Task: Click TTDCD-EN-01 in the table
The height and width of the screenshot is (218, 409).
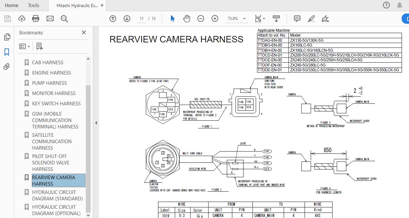Action: [270, 55]
